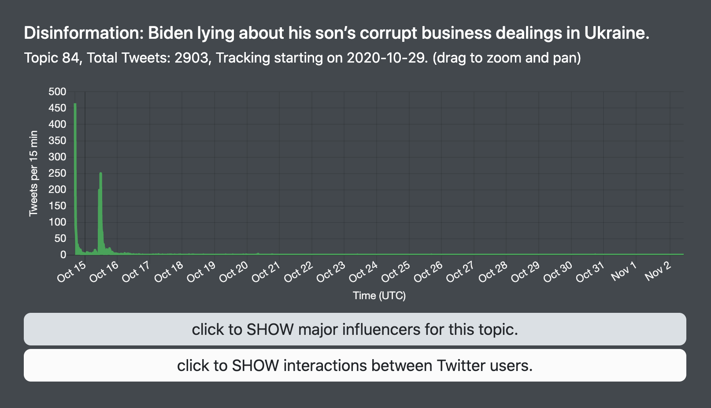Click the "Time (UTC)" axis title
The image size is (711, 408).
pyautogui.click(x=379, y=296)
